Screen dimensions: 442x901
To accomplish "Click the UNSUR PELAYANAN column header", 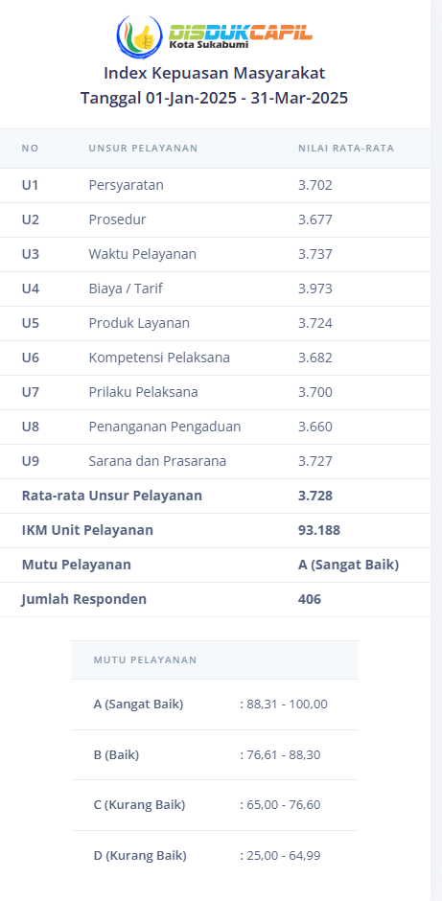I will coord(143,149).
